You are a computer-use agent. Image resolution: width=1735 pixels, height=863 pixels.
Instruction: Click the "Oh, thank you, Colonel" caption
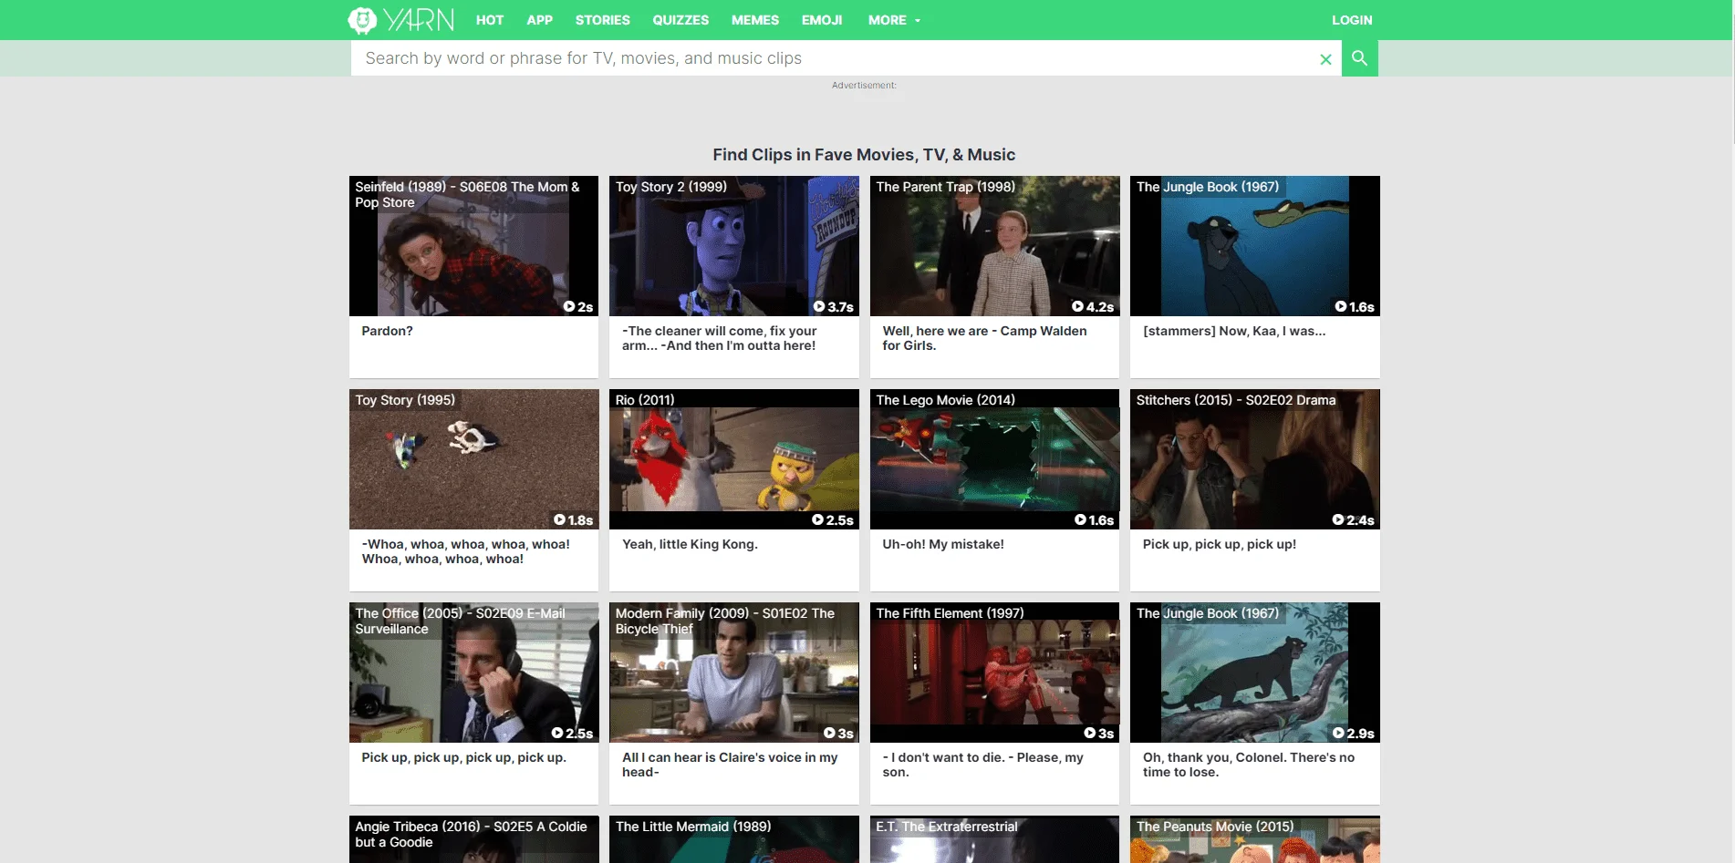[x=1249, y=765]
